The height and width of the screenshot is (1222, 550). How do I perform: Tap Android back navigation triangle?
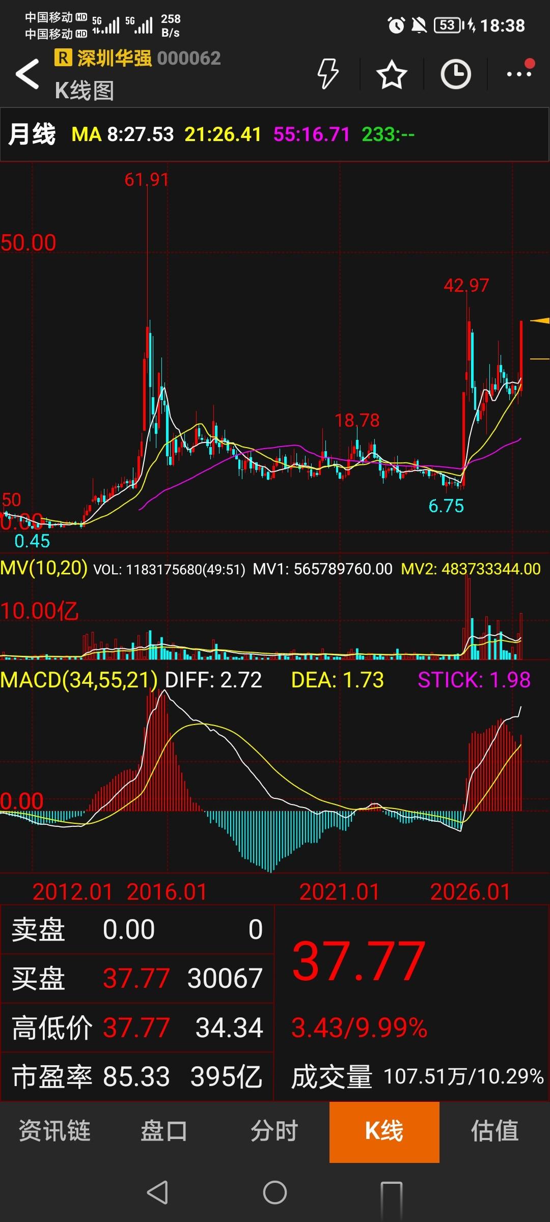tap(157, 1192)
